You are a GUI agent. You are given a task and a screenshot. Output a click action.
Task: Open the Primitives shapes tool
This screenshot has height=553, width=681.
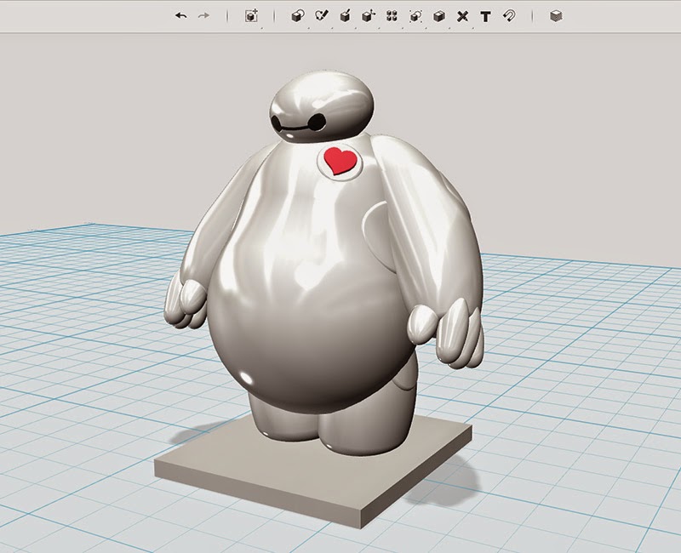coord(297,16)
